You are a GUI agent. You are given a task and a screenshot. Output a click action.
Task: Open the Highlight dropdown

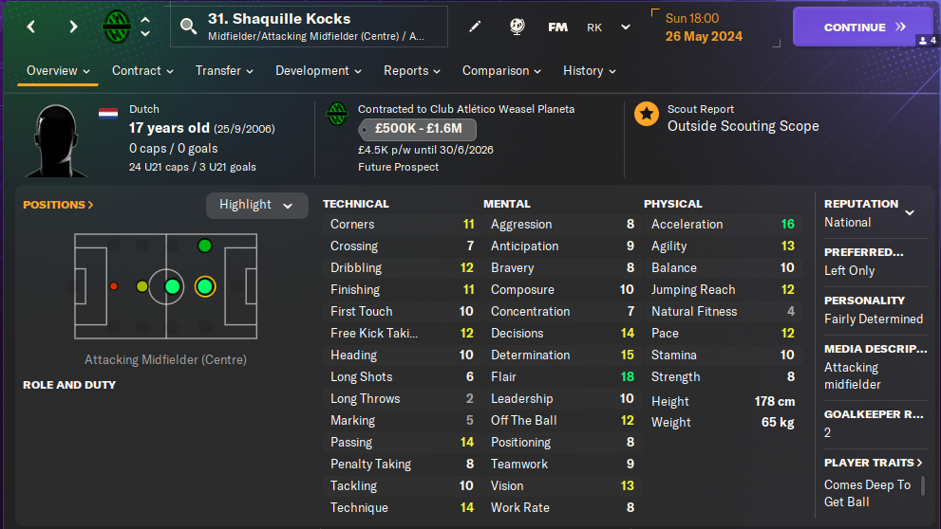click(x=256, y=205)
